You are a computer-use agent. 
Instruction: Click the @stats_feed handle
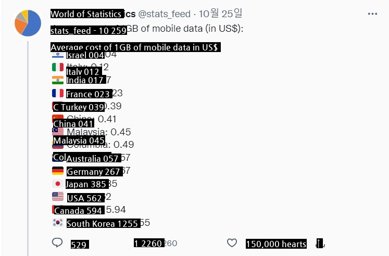(164, 14)
